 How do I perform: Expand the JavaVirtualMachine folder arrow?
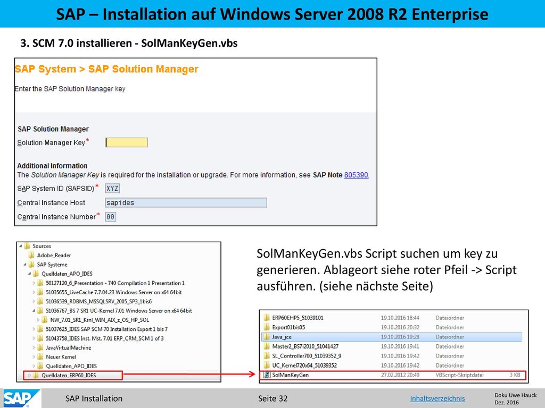point(34,347)
